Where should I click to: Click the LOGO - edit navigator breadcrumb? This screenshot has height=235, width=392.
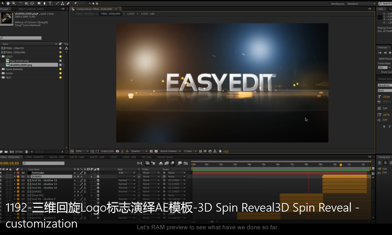click(148, 14)
